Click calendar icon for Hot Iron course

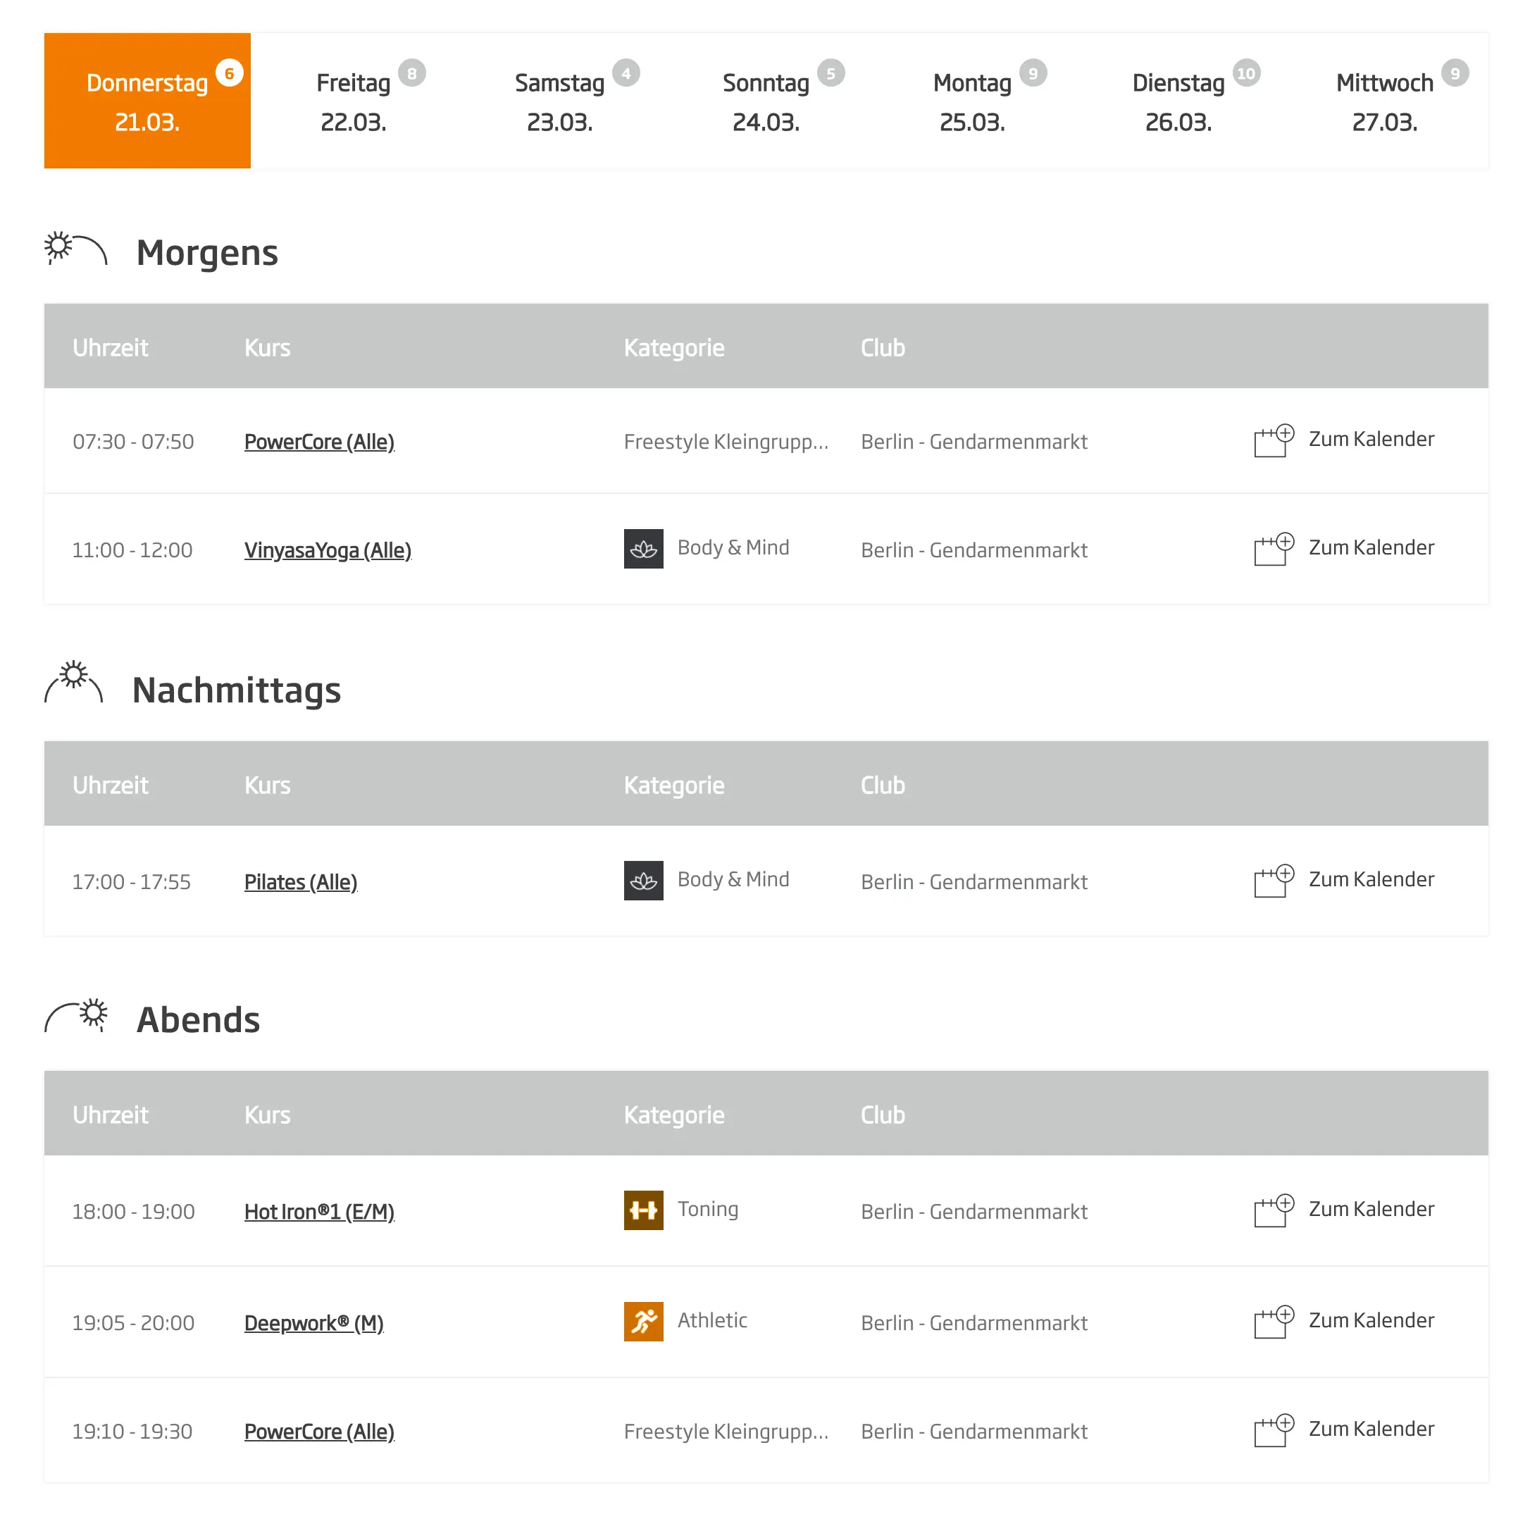coord(1274,1210)
